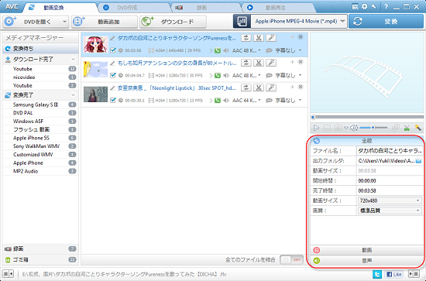
Task: Remove the Neonlight Lipstick video from the list
Action: pyautogui.click(x=301, y=87)
